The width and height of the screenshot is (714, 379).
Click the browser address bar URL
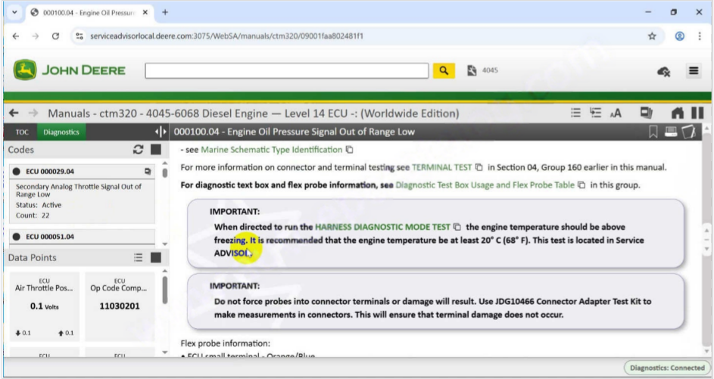click(x=226, y=36)
